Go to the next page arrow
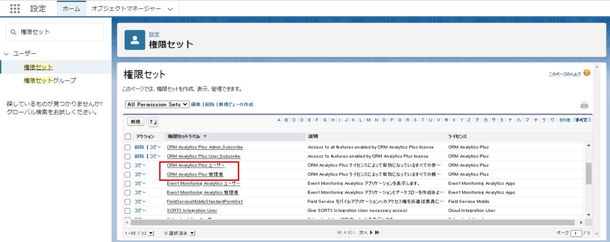 [371, 233]
